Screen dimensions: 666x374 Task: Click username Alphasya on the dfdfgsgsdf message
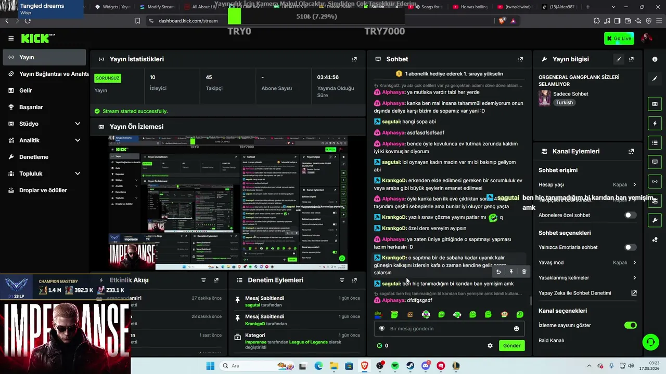(x=393, y=300)
